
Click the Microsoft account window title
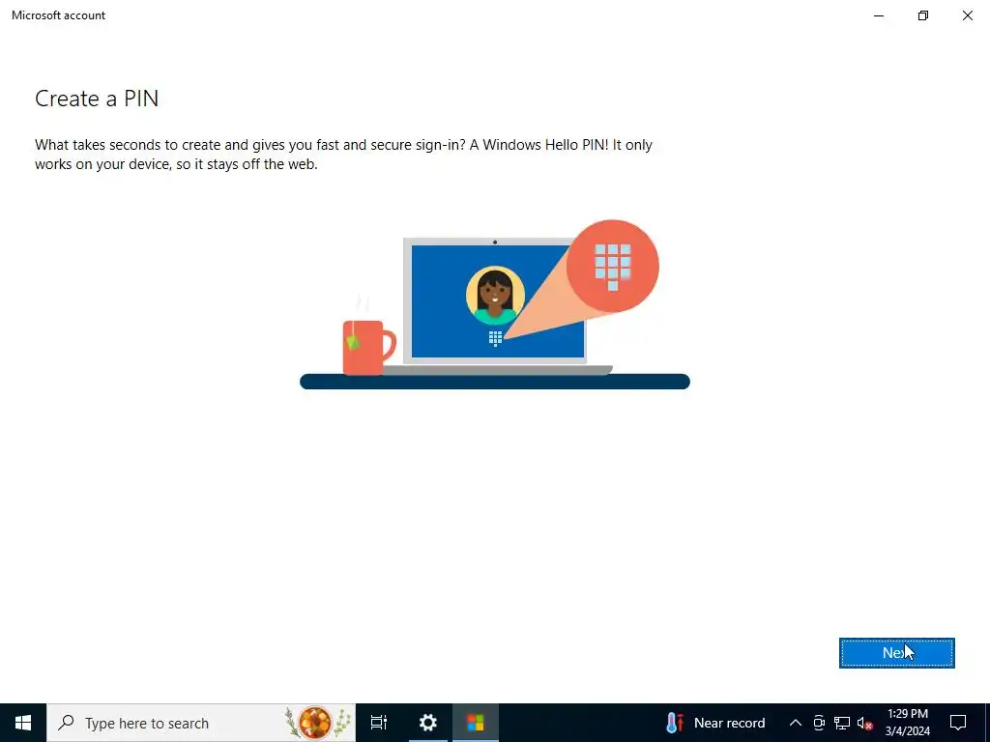58,15
